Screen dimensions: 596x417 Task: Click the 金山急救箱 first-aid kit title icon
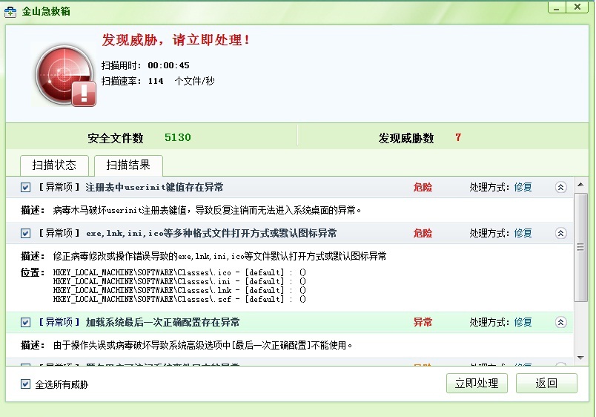tap(10, 12)
